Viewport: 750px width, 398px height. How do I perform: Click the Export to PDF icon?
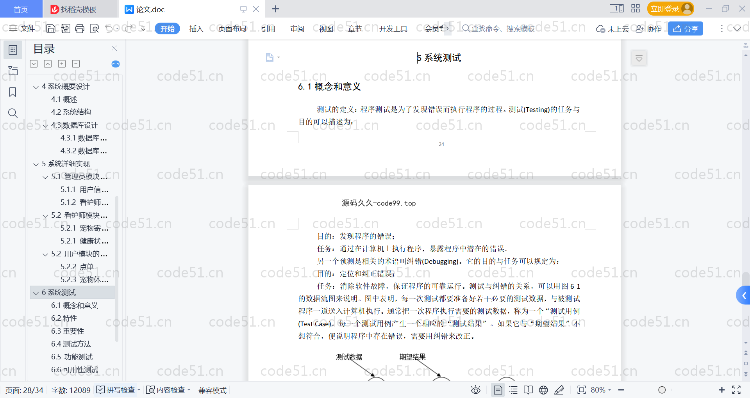point(66,28)
